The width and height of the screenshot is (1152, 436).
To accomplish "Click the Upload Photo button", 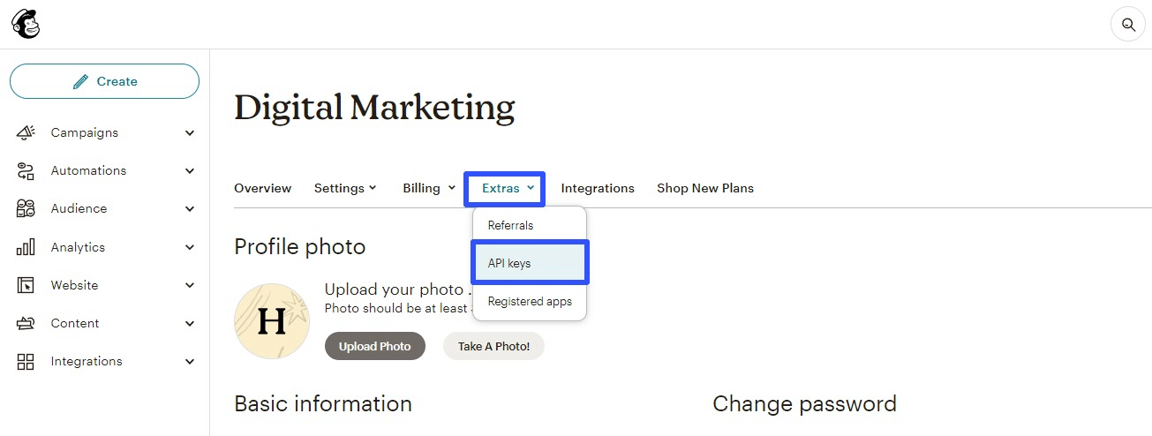I will click(x=375, y=346).
